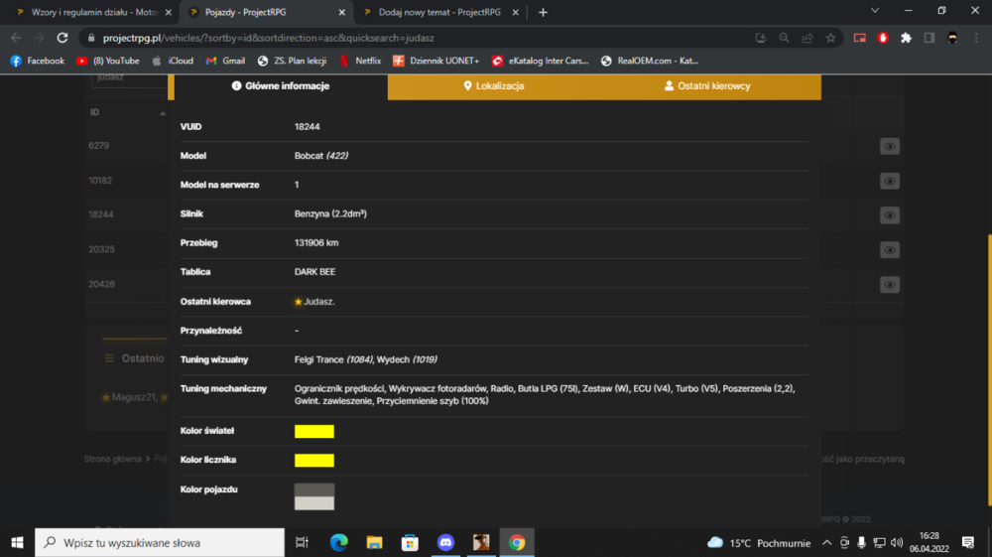Toggle the browser side panel
This screenshot has width=992, height=557.
(930, 38)
